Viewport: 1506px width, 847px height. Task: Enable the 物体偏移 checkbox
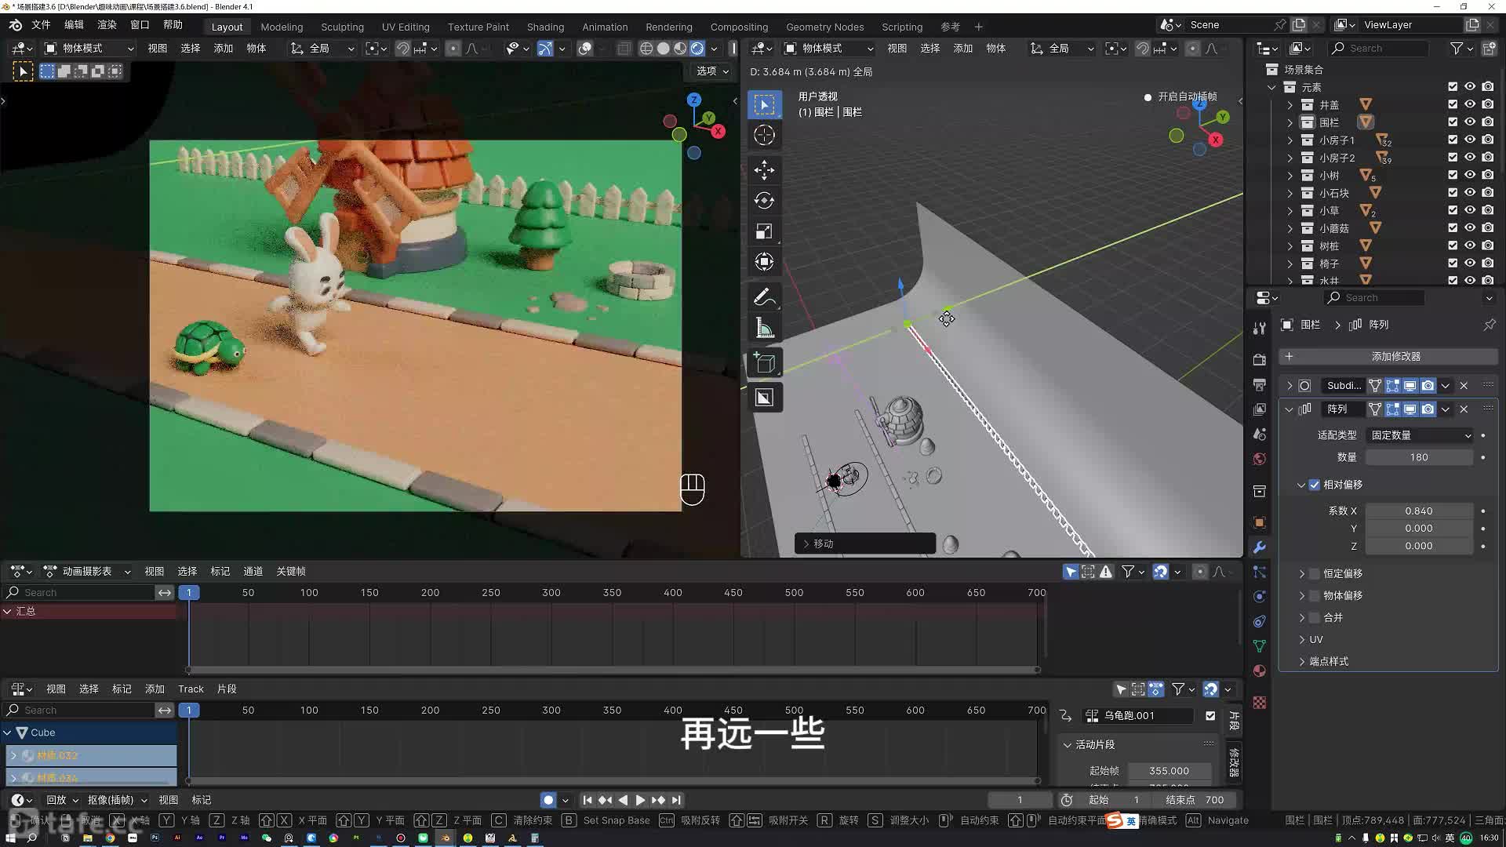pos(1315,595)
